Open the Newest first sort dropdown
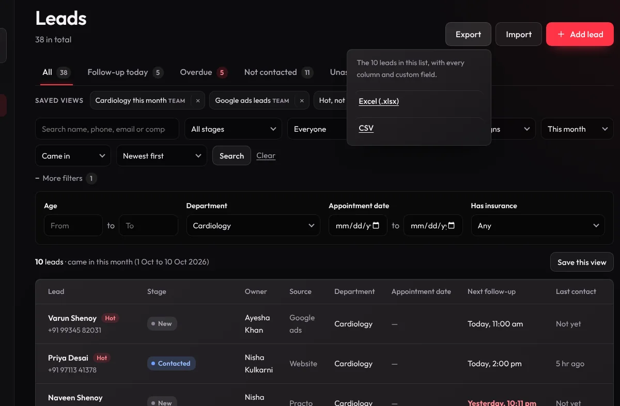Image resolution: width=620 pixels, height=406 pixels. pos(162,156)
